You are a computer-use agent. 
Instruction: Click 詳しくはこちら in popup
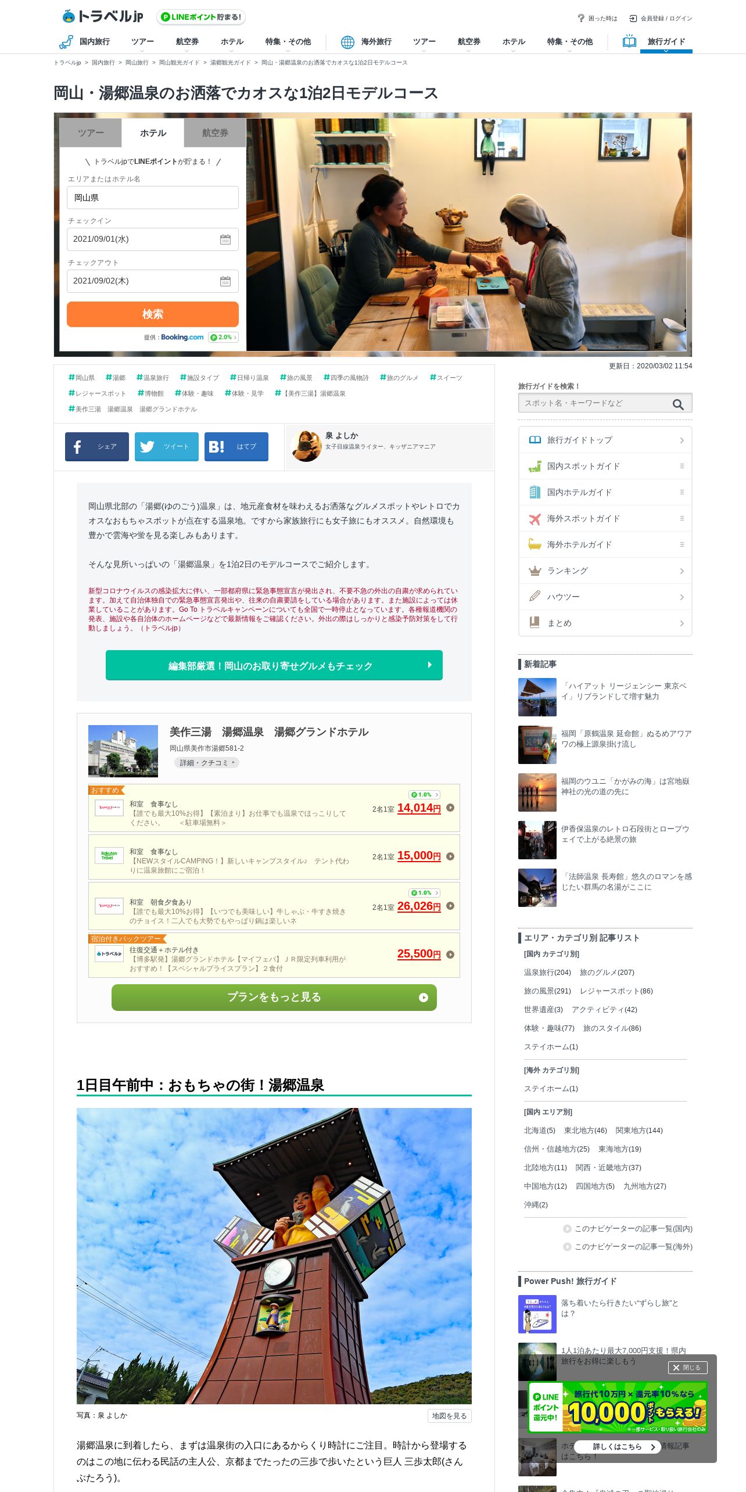[x=618, y=1447]
